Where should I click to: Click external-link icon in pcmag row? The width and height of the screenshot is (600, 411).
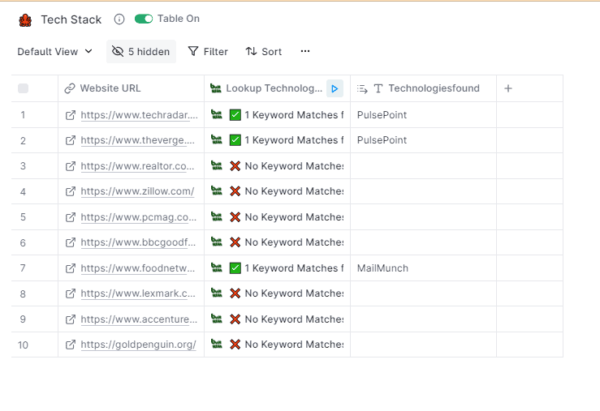pyautogui.click(x=71, y=217)
